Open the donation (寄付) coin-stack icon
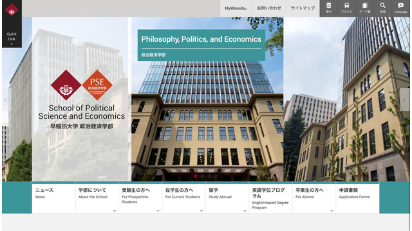The width and height of the screenshot is (412, 231). (328, 8)
